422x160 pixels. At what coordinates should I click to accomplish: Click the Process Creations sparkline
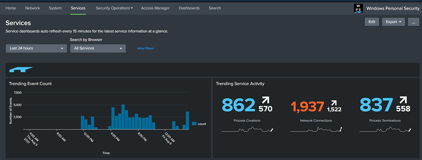[x=247, y=130]
